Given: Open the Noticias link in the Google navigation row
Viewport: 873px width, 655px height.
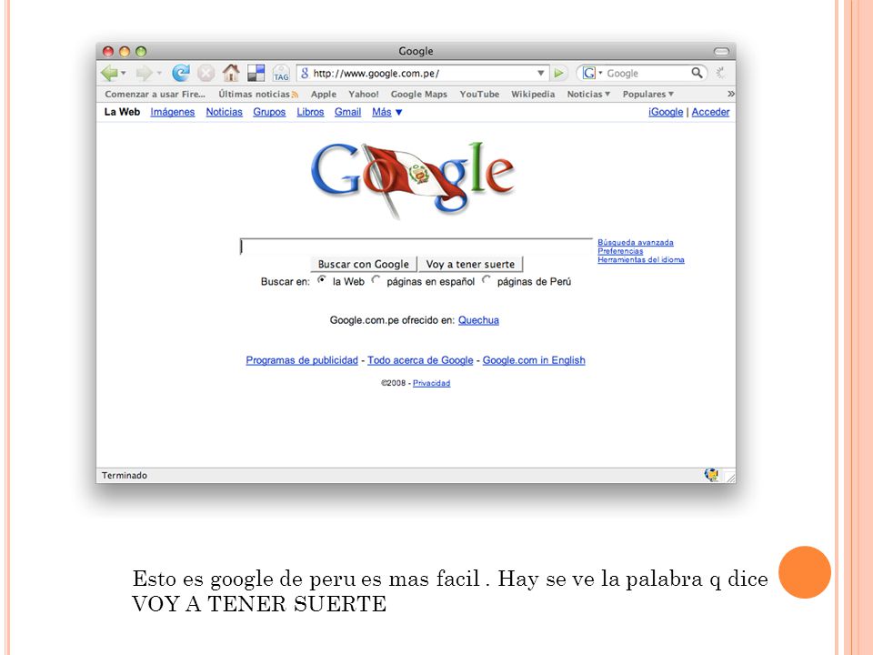Looking at the screenshot, I should 225,112.
